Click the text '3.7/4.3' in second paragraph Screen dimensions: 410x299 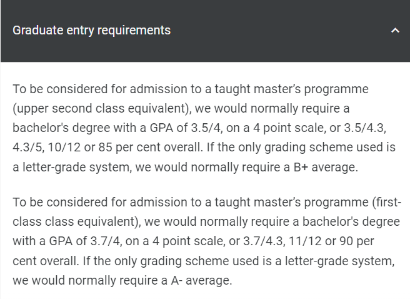point(263,241)
